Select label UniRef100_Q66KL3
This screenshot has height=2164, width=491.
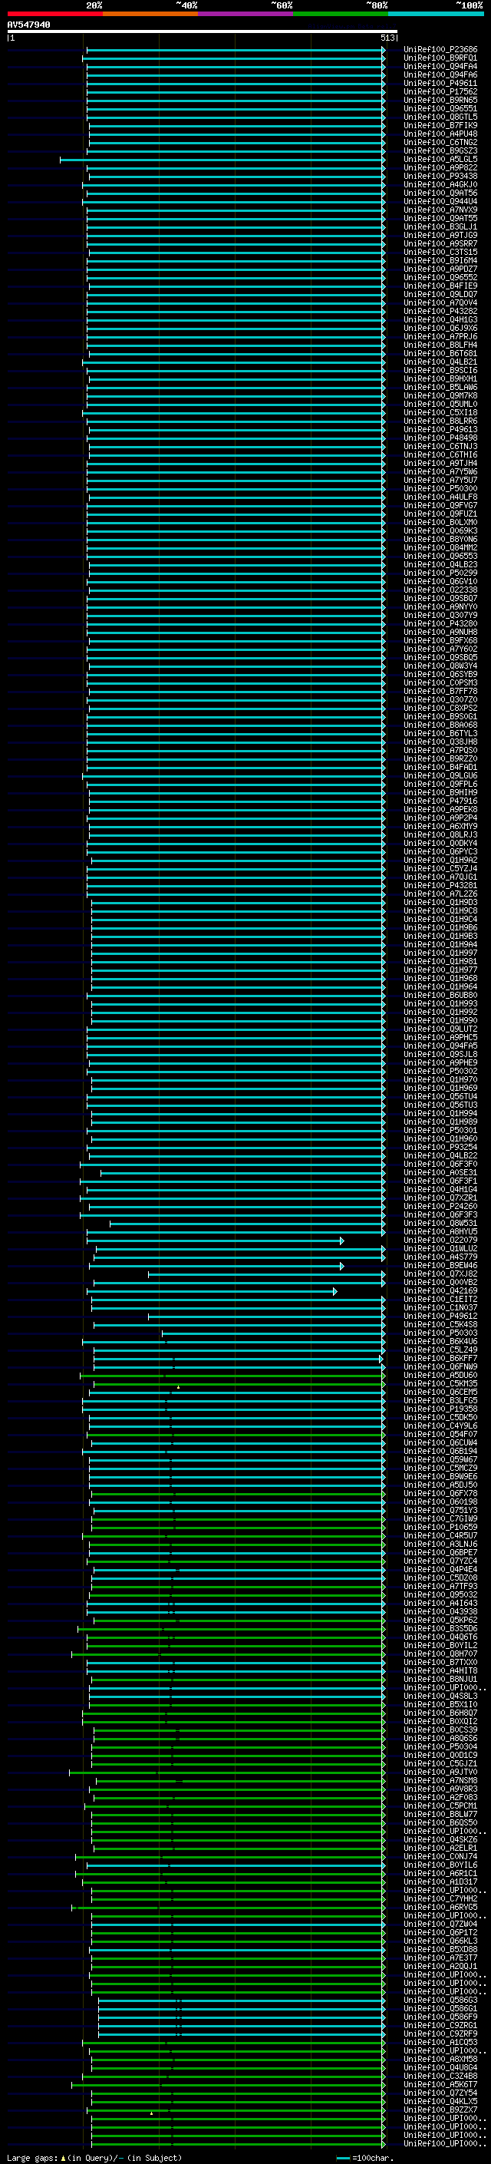[440, 1941]
